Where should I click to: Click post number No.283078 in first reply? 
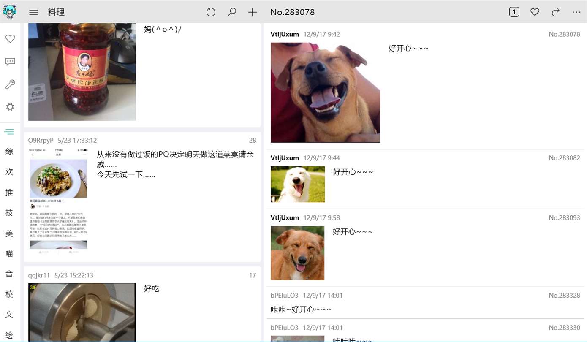565,34
